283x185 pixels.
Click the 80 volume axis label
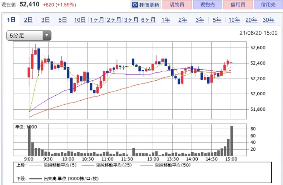point(253,129)
